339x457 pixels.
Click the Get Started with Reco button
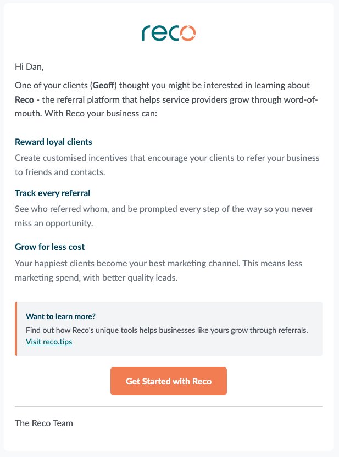click(x=169, y=381)
